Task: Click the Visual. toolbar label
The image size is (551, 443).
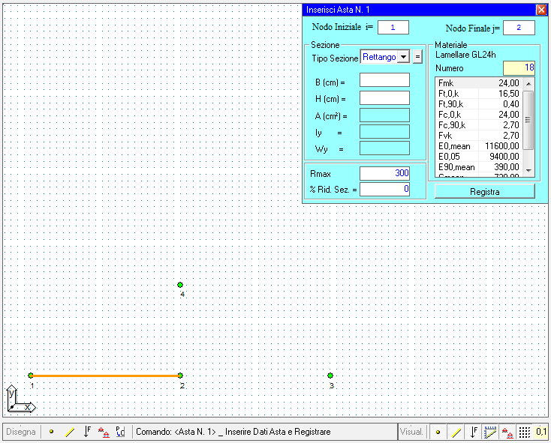Action: coord(411,432)
